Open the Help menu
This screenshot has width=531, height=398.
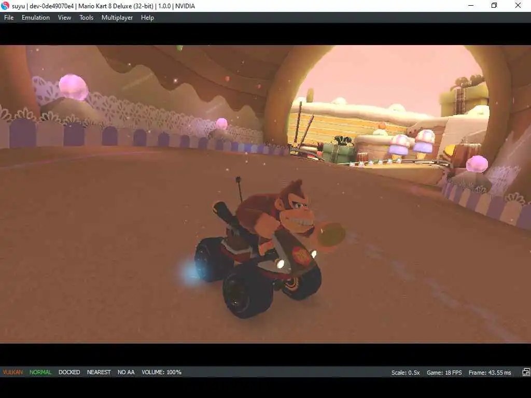(x=147, y=18)
